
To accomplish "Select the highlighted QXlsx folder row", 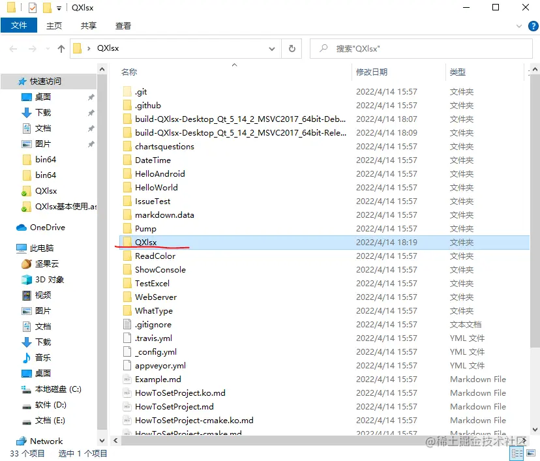I will (x=324, y=243).
